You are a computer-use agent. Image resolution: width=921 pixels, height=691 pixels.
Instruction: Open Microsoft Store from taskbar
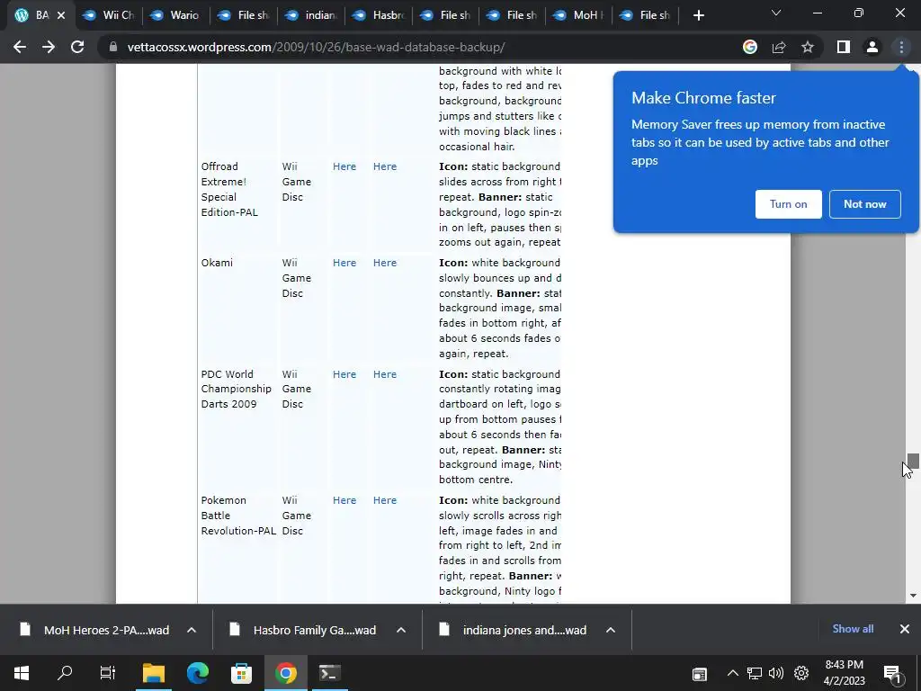coord(241,673)
